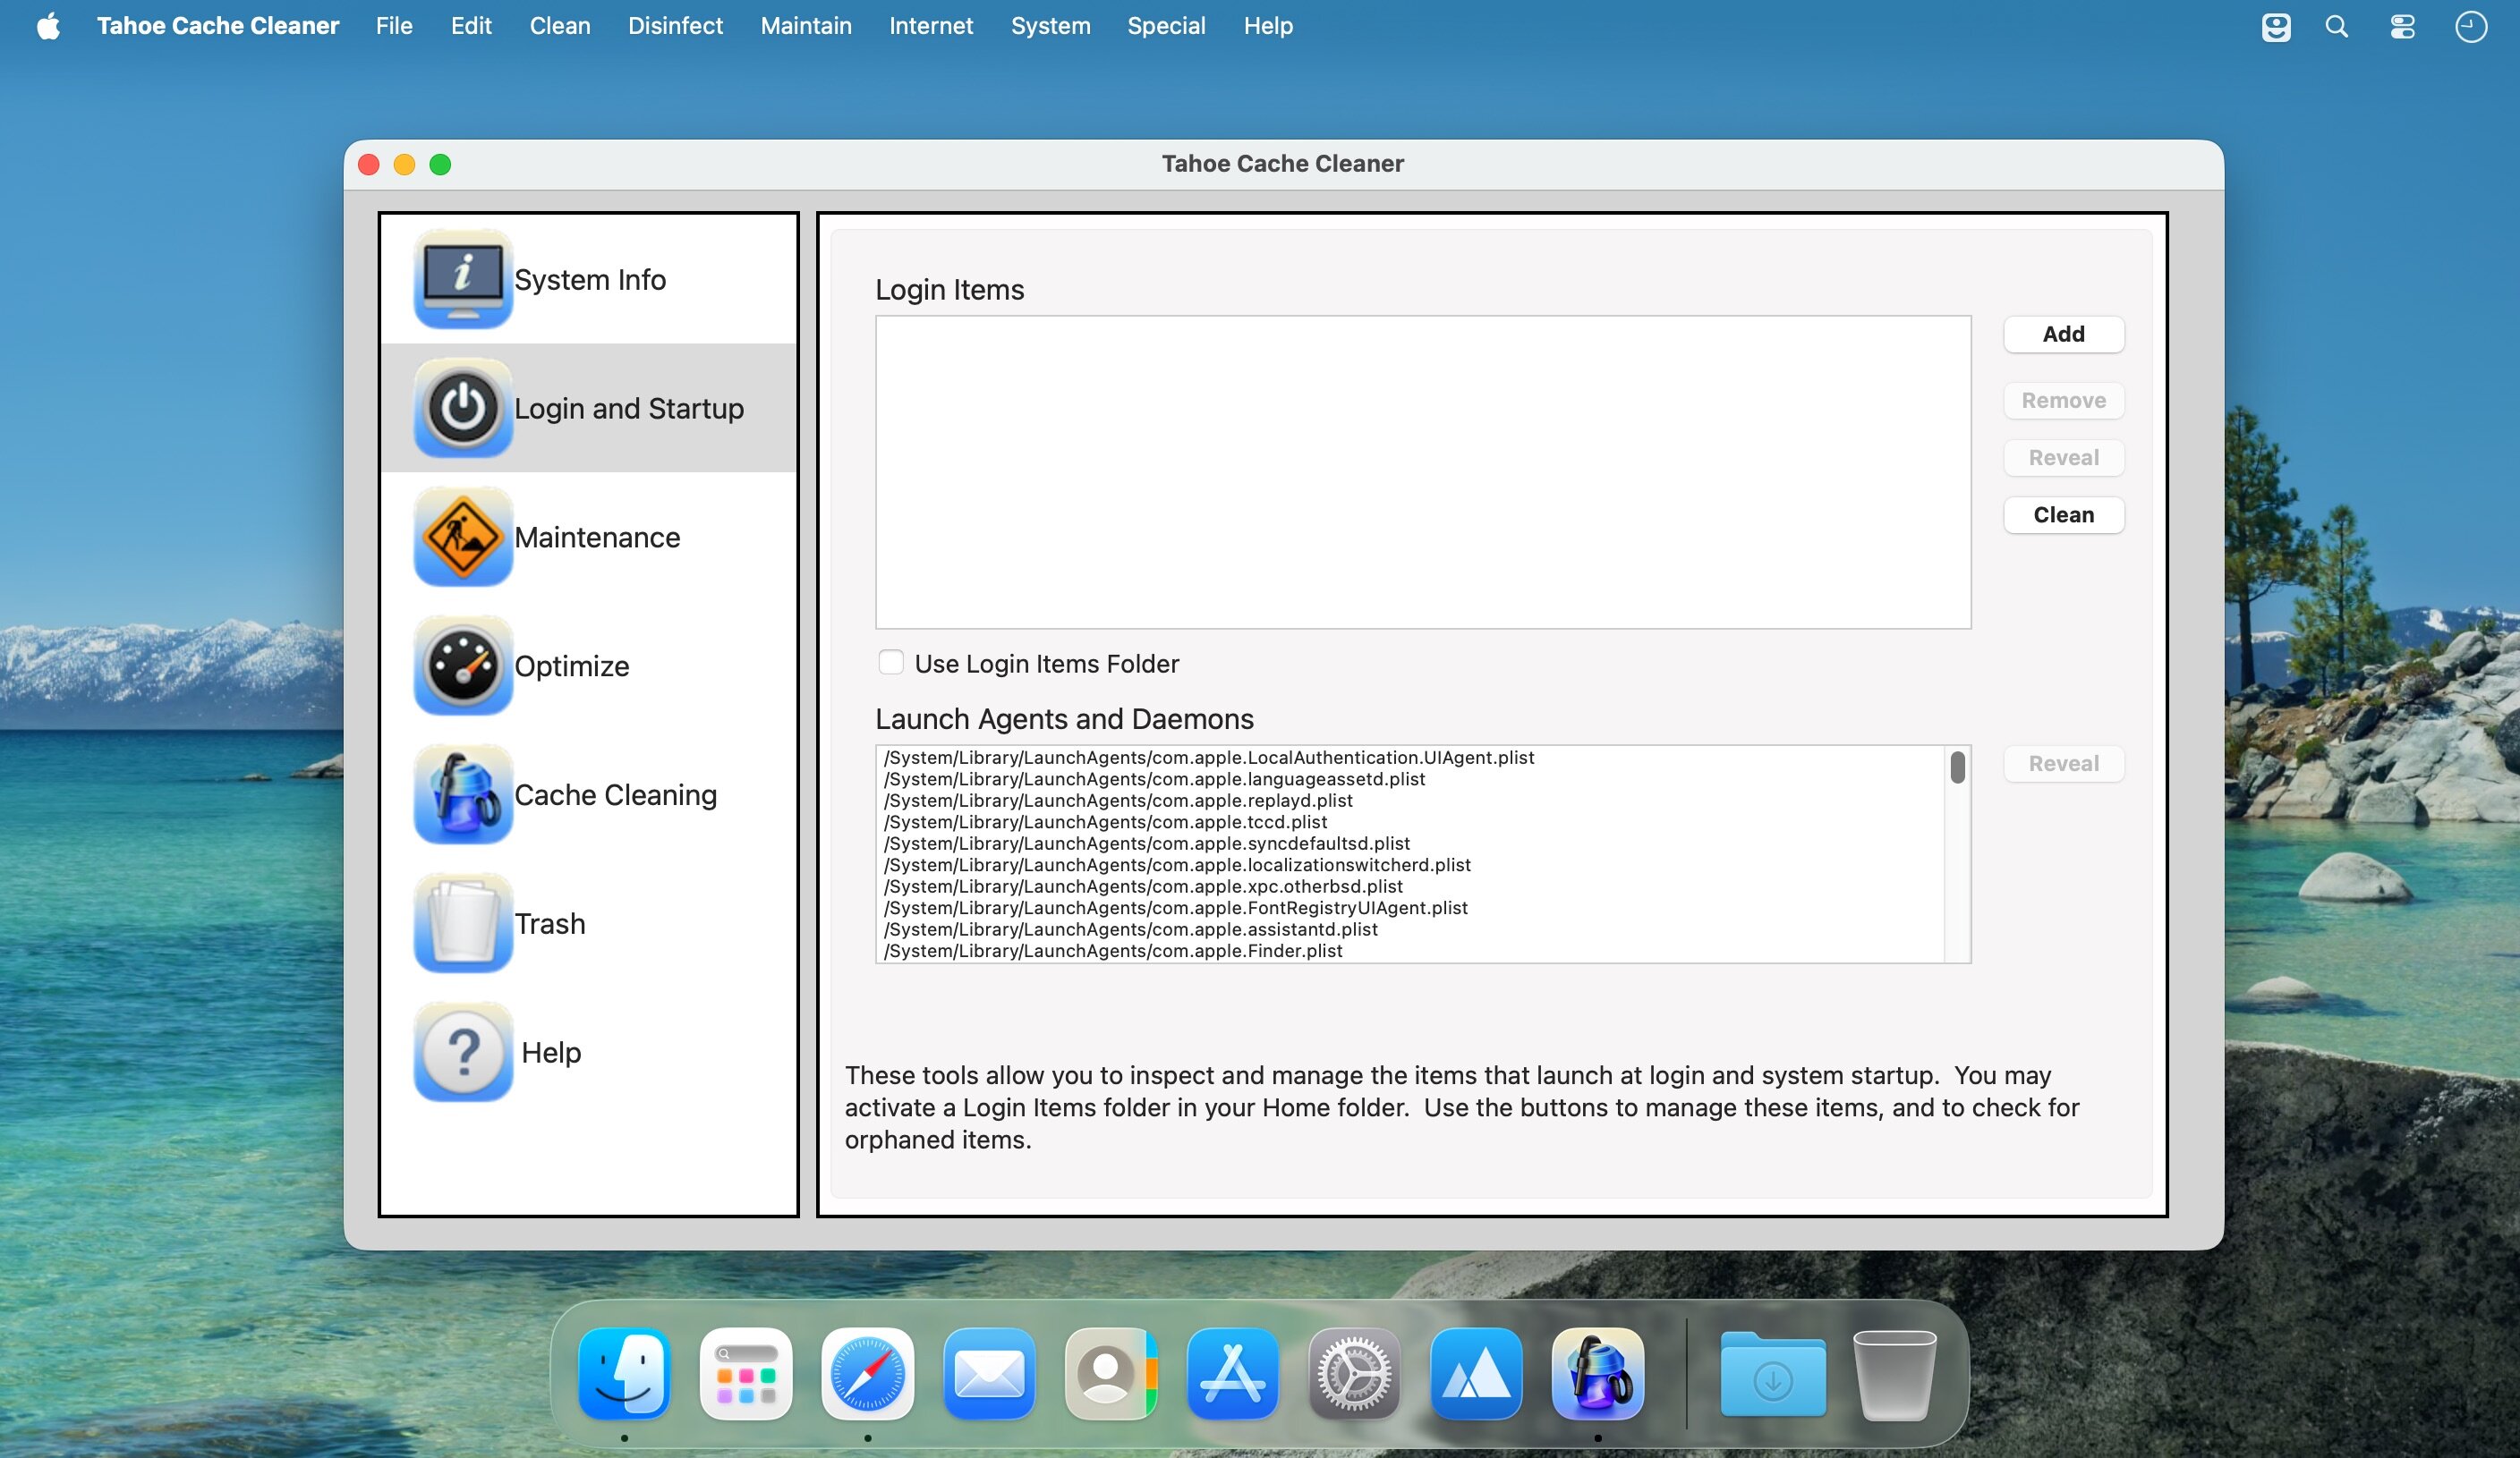2520x1458 pixels.
Task: Open the Optimize gauge icon
Action: click(x=463, y=665)
